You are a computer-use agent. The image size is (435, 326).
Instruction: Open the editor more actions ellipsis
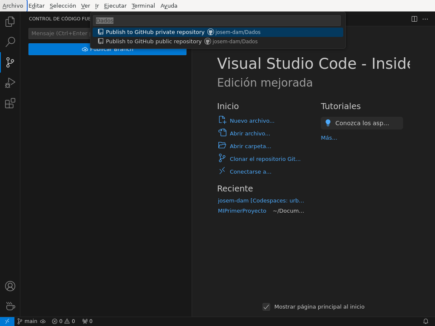pyautogui.click(x=425, y=19)
